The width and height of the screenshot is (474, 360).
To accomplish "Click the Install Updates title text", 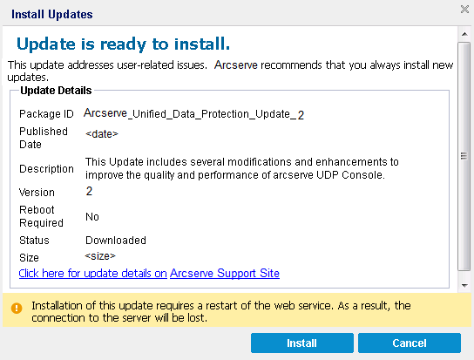I will [x=52, y=14].
